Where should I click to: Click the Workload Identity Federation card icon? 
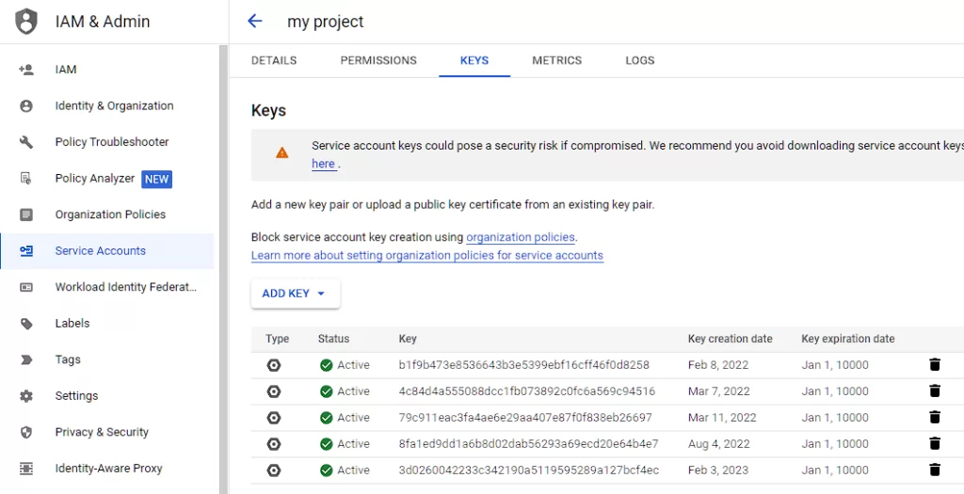[25, 287]
